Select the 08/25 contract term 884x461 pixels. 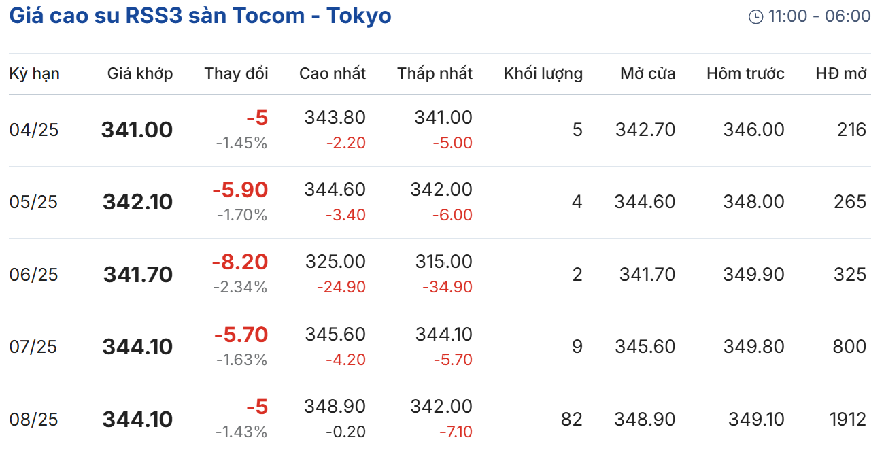[x=34, y=420]
